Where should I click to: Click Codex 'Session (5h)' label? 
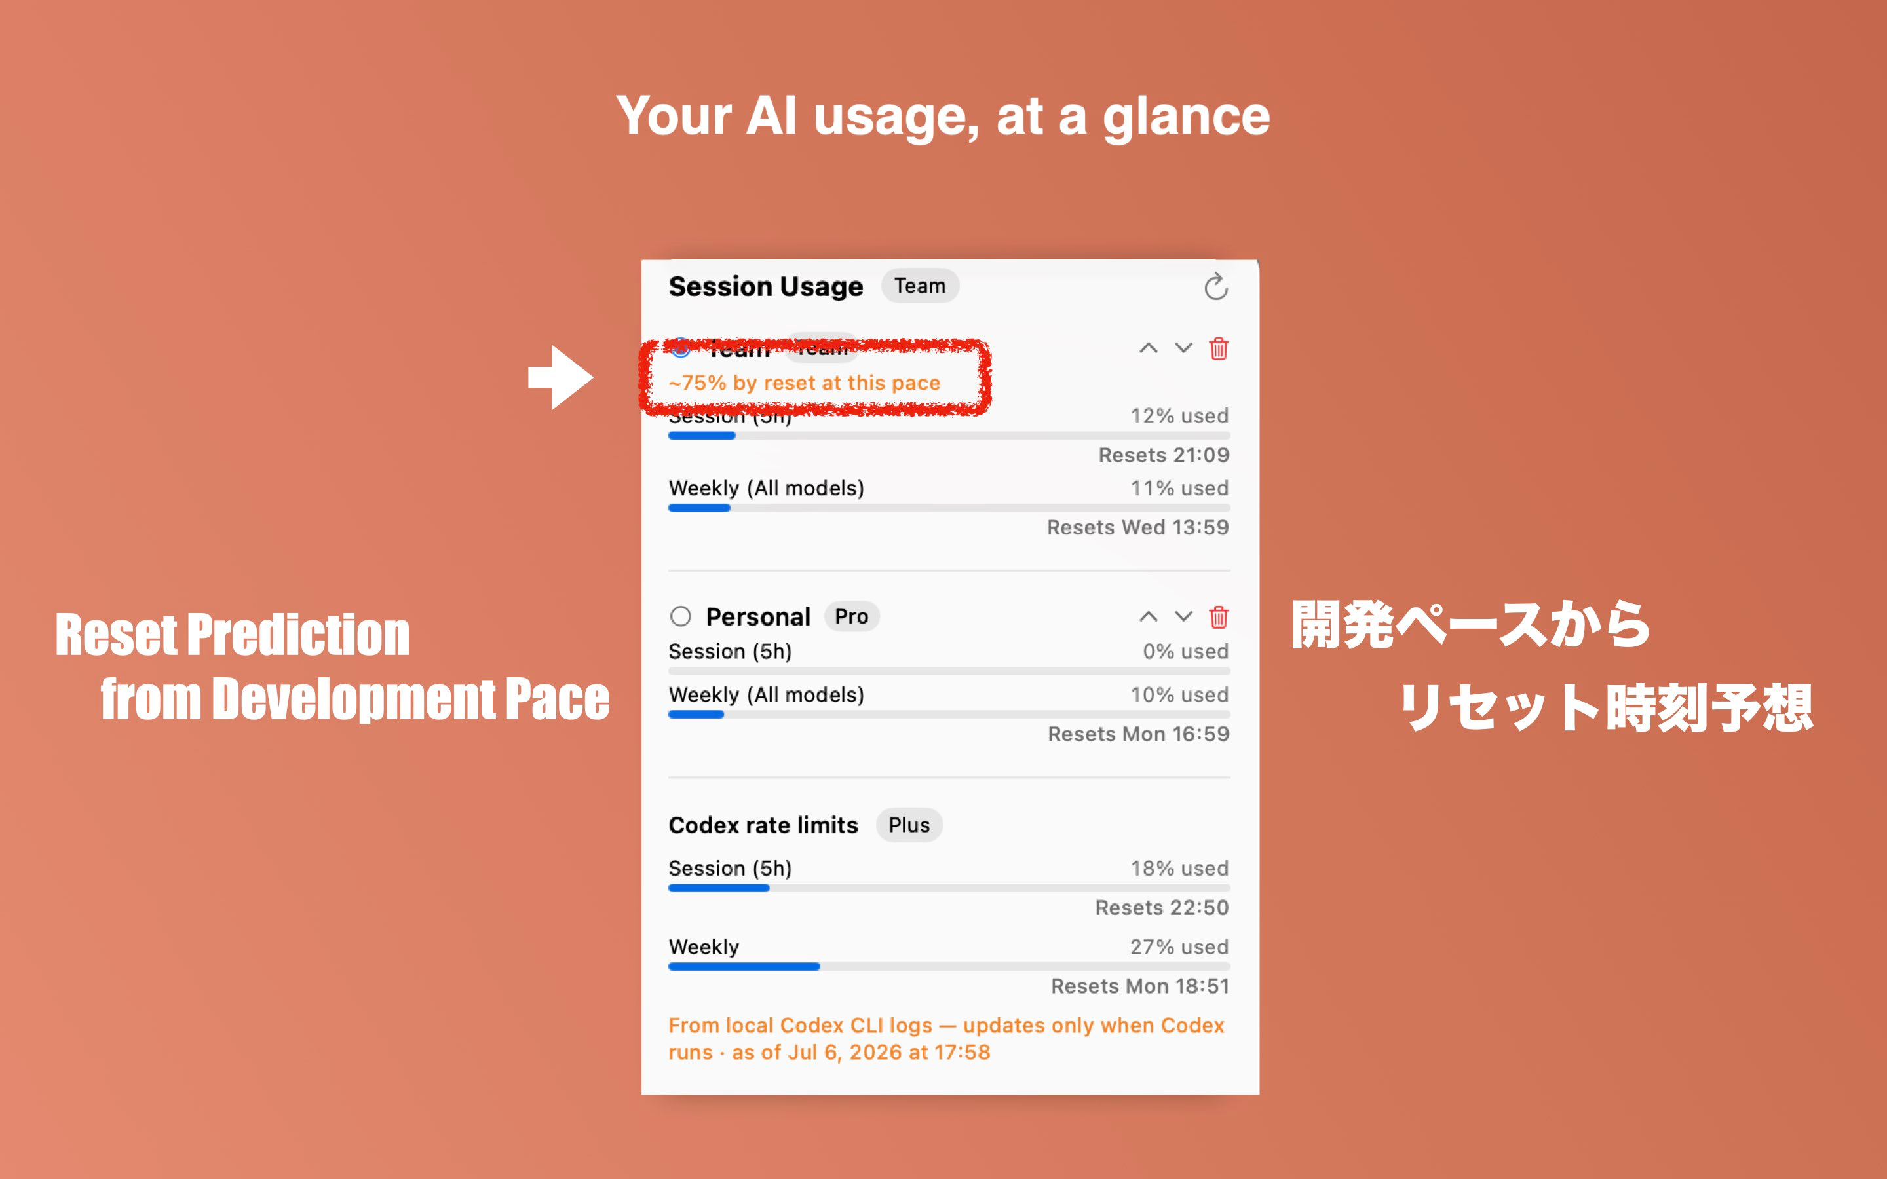coord(730,869)
